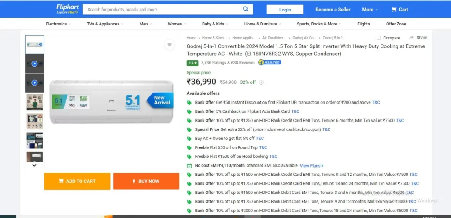Click BUY NOW button
451x218 pixels.
coord(146,181)
